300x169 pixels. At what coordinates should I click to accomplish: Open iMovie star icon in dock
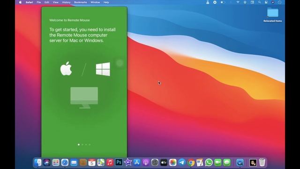[128, 162]
